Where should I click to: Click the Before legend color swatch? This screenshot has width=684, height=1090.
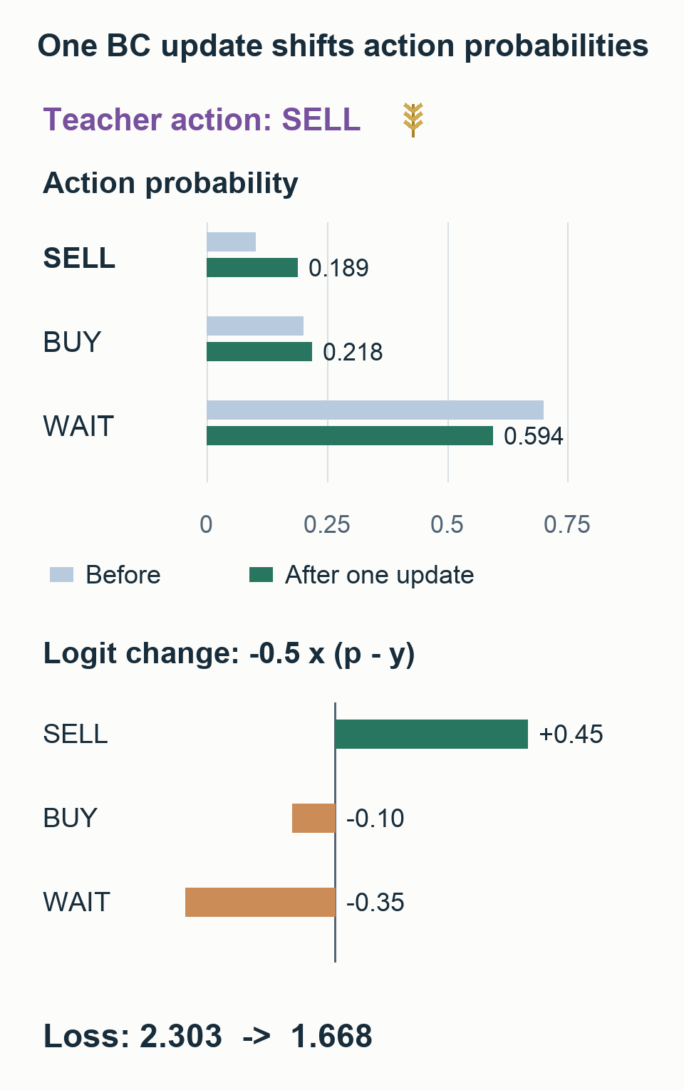point(61,575)
